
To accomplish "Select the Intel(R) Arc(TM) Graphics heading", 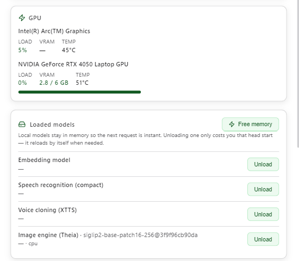I will point(54,31).
